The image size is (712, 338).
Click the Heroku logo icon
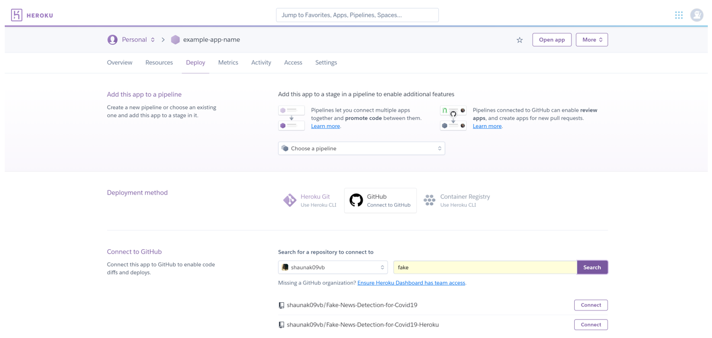pyautogui.click(x=17, y=15)
